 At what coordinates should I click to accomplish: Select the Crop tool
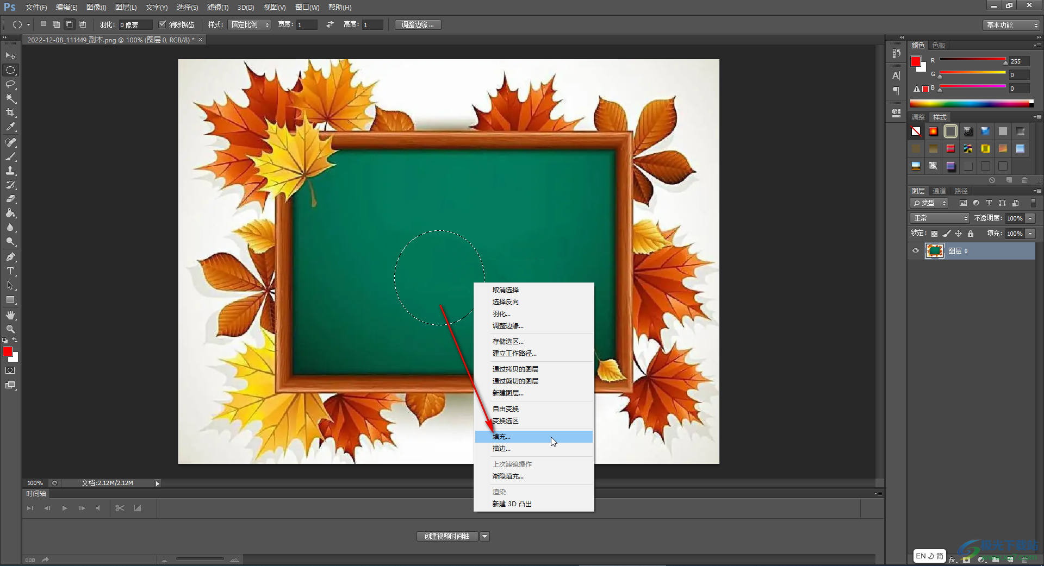[10, 112]
